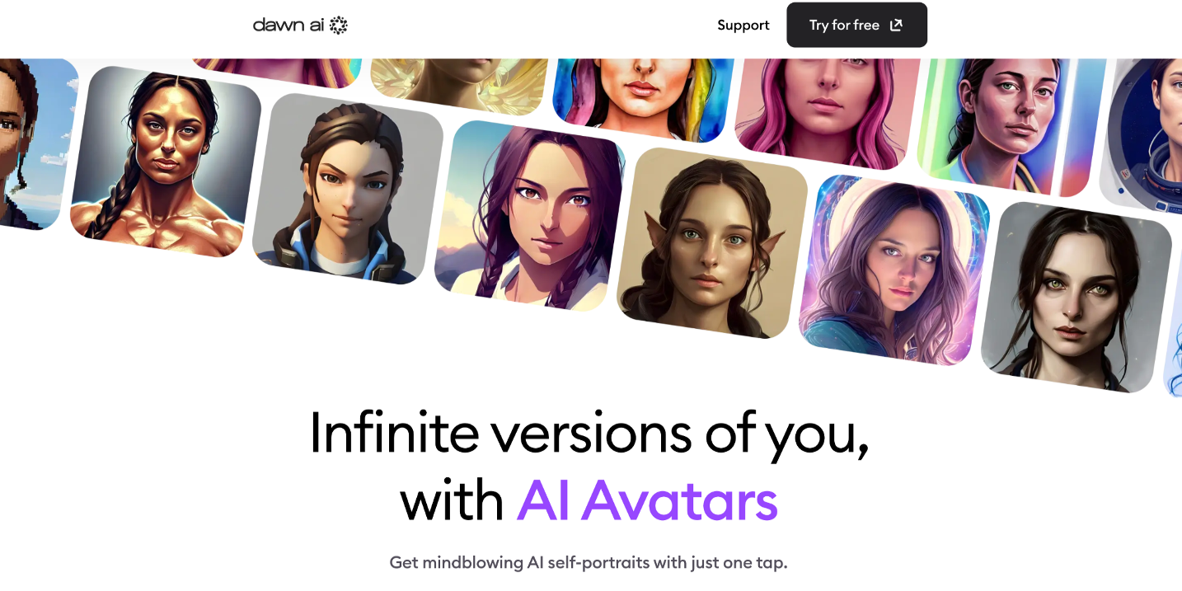Click the dawn ai wordmark
1182x591 pixels.
[x=288, y=25]
